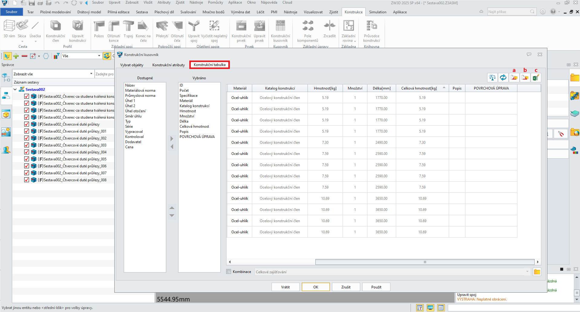The image size is (580, 312).
Task: Enable the Kombinace checkbox
Action: tap(229, 271)
